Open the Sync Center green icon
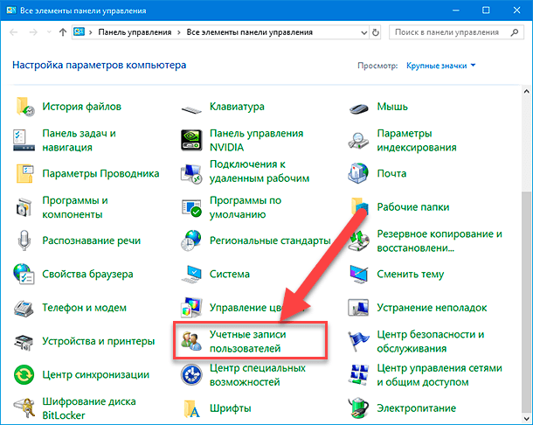This screenshot has height=425, width=533. (x=25, y=375)
